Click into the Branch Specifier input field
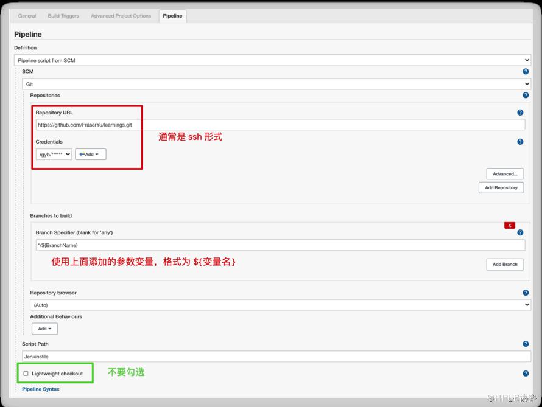This screenshot has width=542, height=407. [280, 245]
